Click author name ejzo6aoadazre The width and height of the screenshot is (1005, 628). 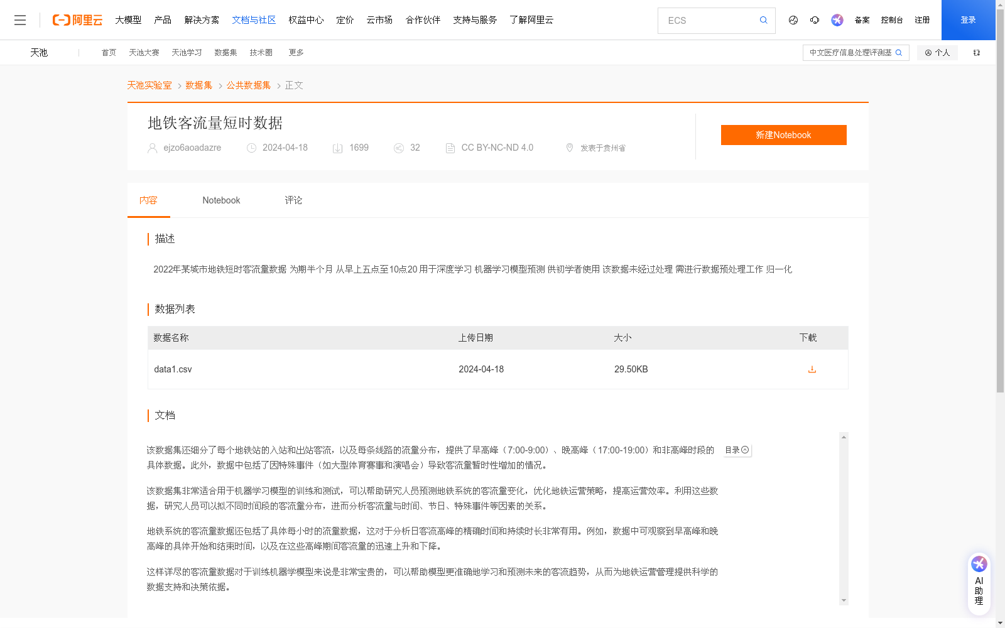tap(192, 148)
